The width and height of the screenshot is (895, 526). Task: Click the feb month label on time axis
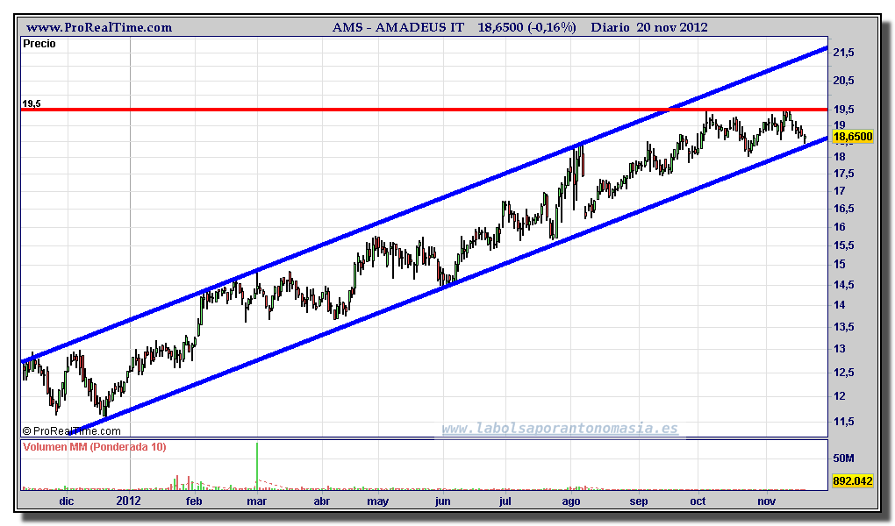(x=194, y=501)
